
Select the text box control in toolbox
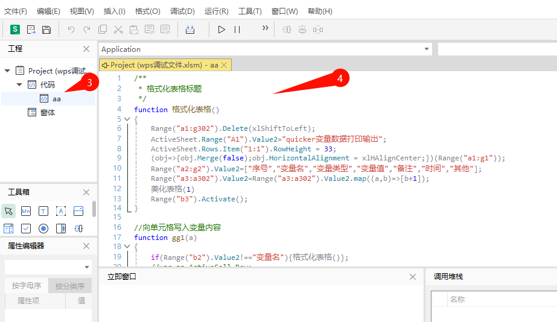(43, 211)
